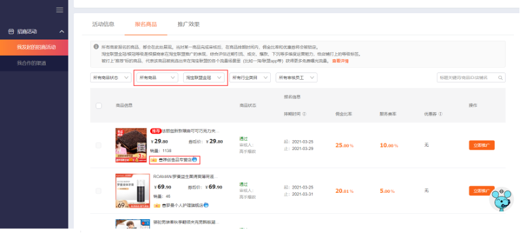Screen dimensions: 520x233
Task: Tick the checkbox for the chocolate product row
Action: pyautogui.click(x=98, y=146)
